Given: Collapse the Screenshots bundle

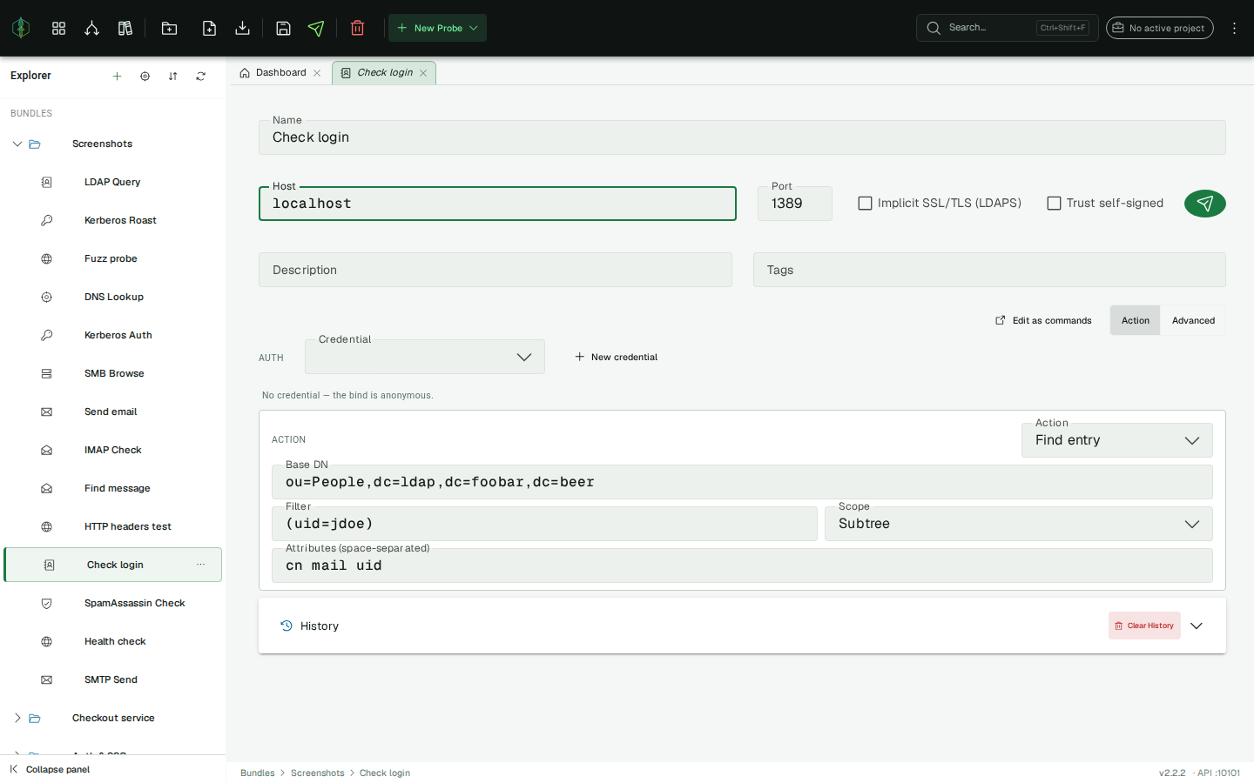Looking at the screenshot, I should click(17, 144).
